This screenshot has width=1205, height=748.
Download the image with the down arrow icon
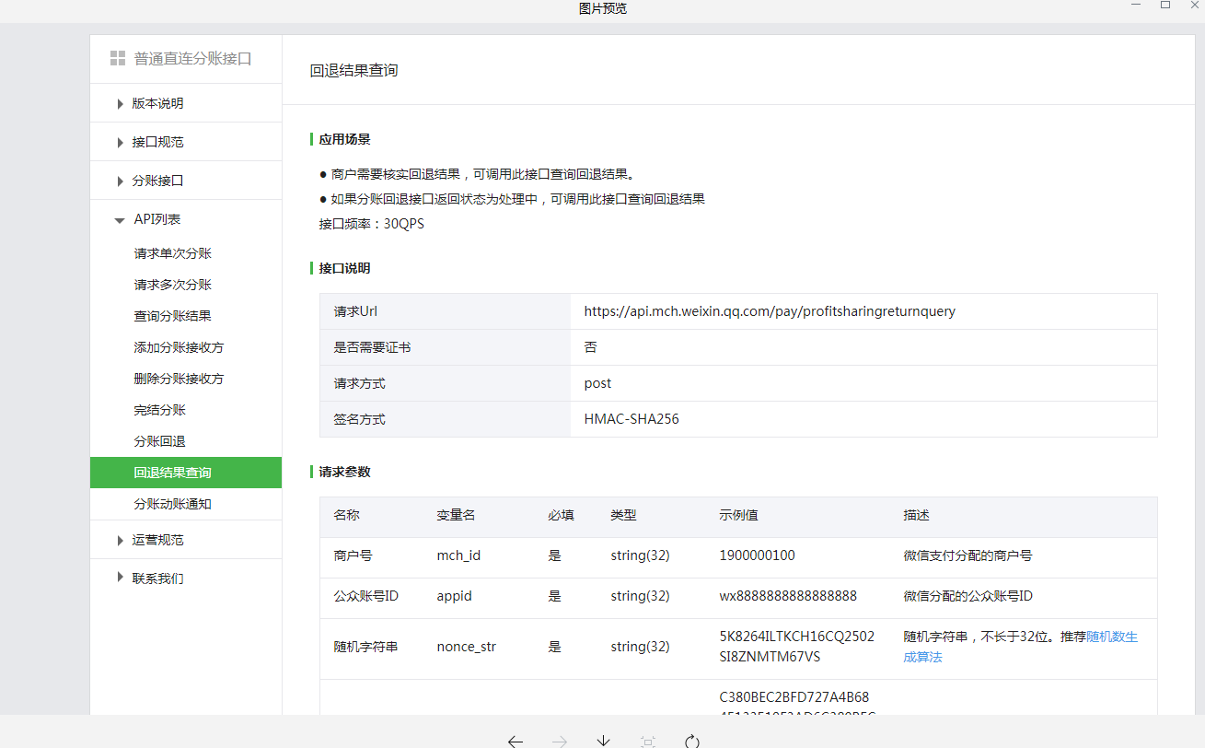(x=603, y=741)
